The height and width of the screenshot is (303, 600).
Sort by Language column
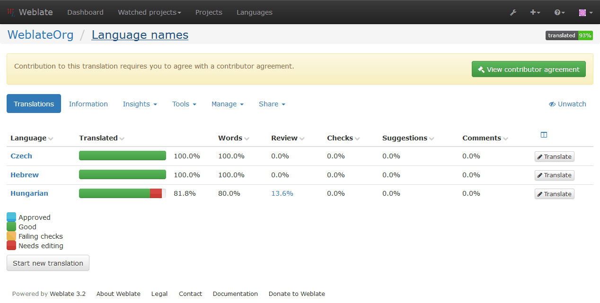click(32, 138)
